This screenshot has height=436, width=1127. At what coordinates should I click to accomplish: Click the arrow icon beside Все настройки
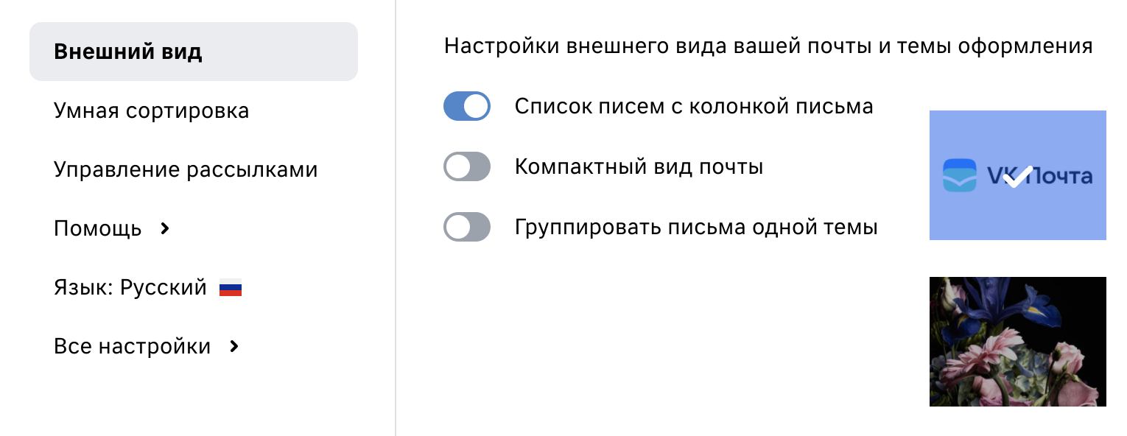234,347
